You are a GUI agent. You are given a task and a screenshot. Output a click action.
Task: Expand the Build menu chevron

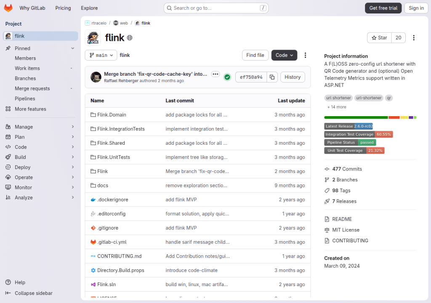point(72,157)
